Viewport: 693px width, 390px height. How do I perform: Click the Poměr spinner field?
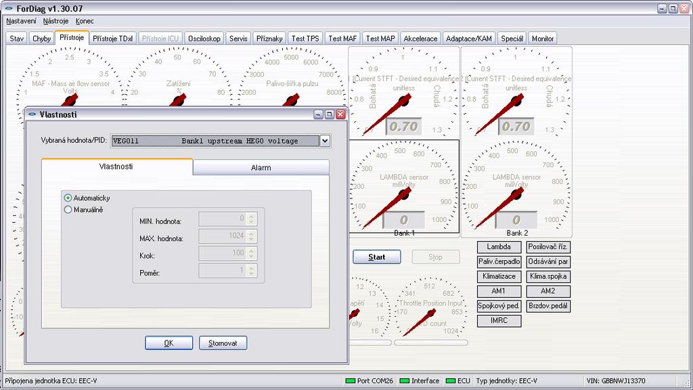pos(227,270)
